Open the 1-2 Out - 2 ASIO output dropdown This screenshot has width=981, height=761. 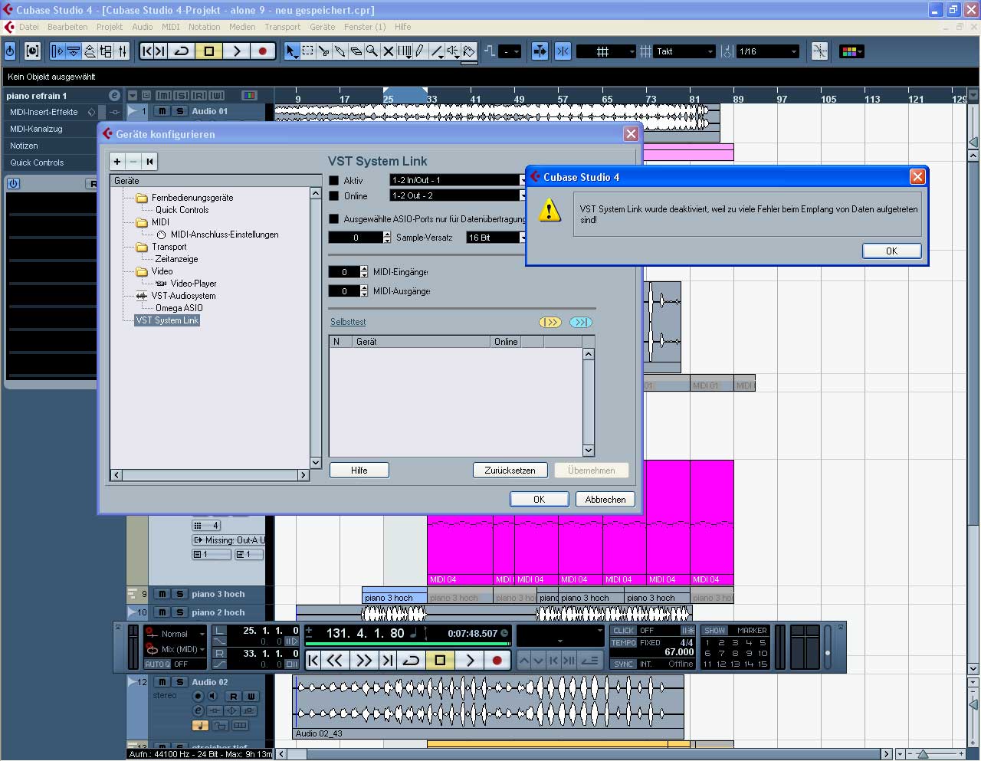click(x=458, y=195)
